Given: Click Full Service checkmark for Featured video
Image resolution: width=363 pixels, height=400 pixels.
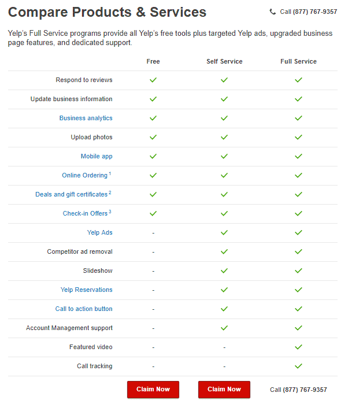Looking at the screenshot, I should (298, 347).
